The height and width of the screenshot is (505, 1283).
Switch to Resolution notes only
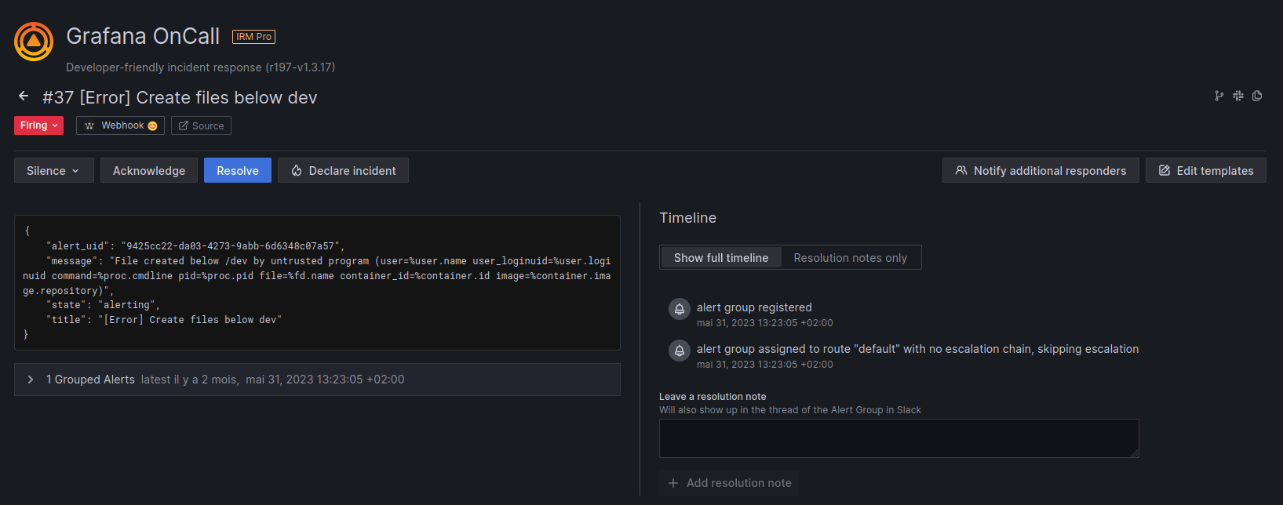tap(850, 258)
